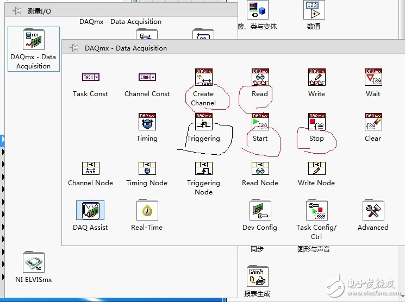Select the DAQmx Start task icon

(x=260, y=122)
